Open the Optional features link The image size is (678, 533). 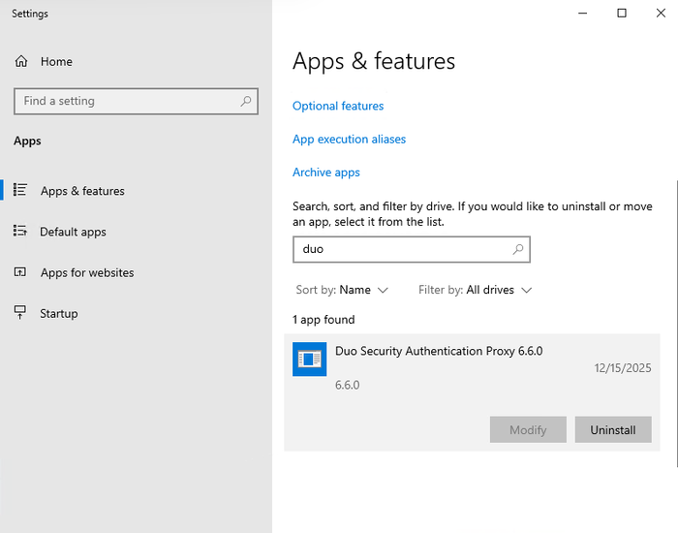pos(338,106)
